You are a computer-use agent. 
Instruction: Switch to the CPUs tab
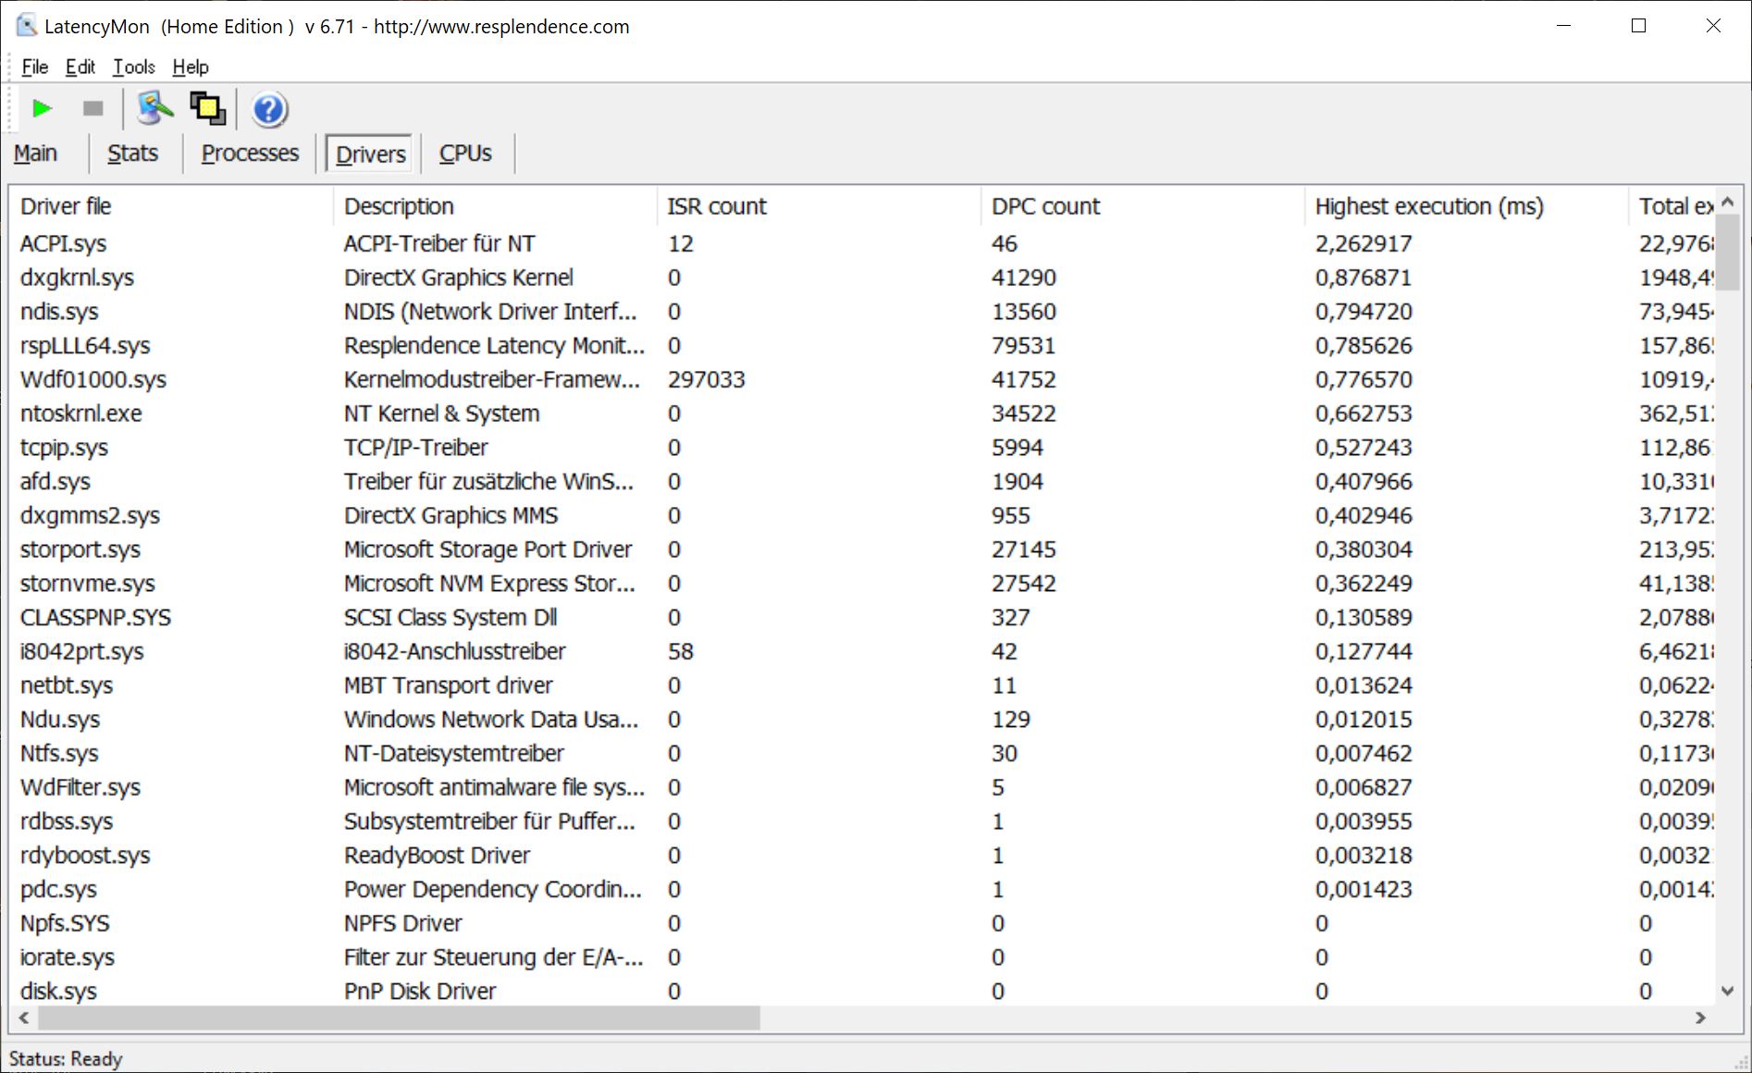pyautogui.click(x=465, y=154)
